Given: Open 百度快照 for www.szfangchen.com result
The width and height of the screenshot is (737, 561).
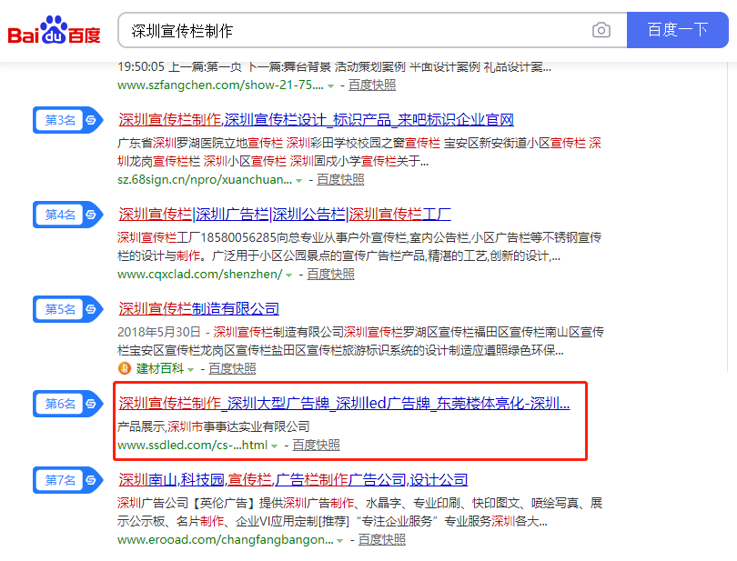Looking at the screenshot, I should [x=372, y=85].
